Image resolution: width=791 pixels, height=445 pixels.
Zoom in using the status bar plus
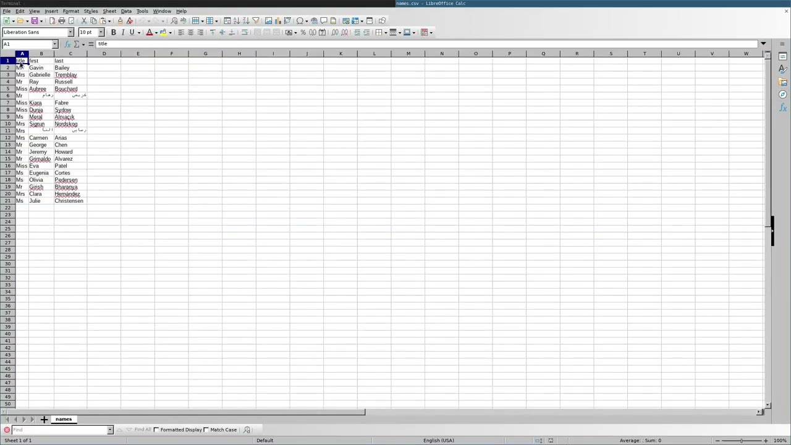tap(766, 441)
